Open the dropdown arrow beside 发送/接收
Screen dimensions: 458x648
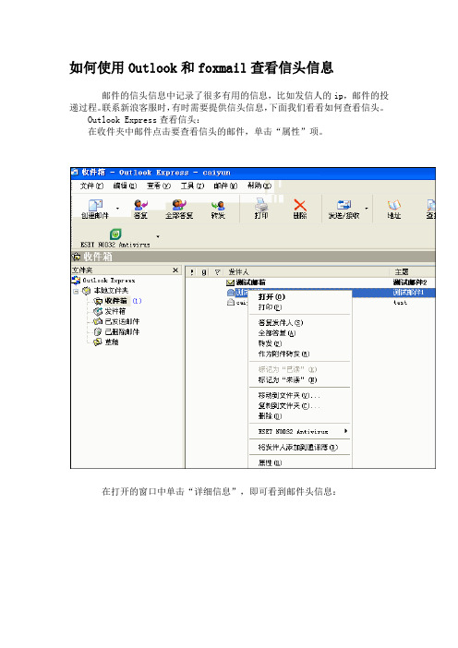367,209
